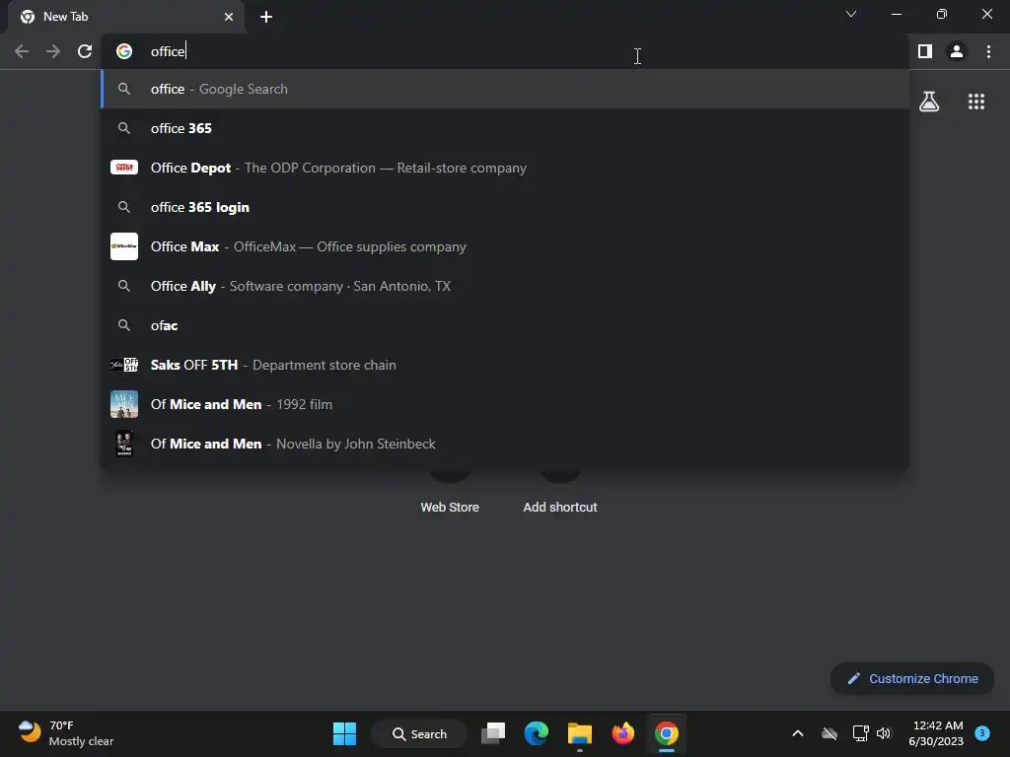Screen dimensions: 1010x757
Task: Select the Office Max suggestion
Action: coord(504,246)
